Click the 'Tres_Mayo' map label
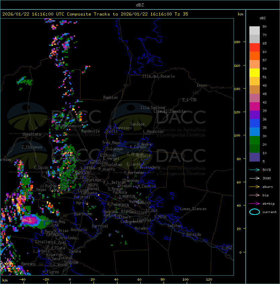The width and height of the screenshot is (280, 284). point(111,143)
